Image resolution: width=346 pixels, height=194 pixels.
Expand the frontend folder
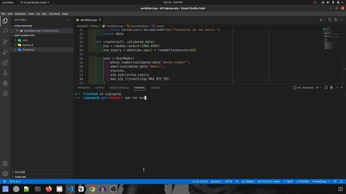coord(28,50)
